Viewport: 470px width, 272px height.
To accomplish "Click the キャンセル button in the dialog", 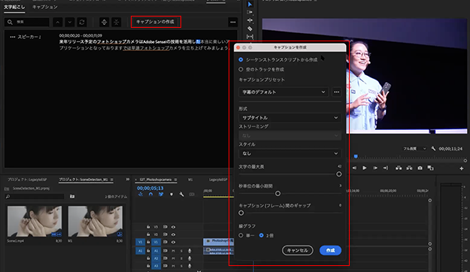I will (297, 250).
